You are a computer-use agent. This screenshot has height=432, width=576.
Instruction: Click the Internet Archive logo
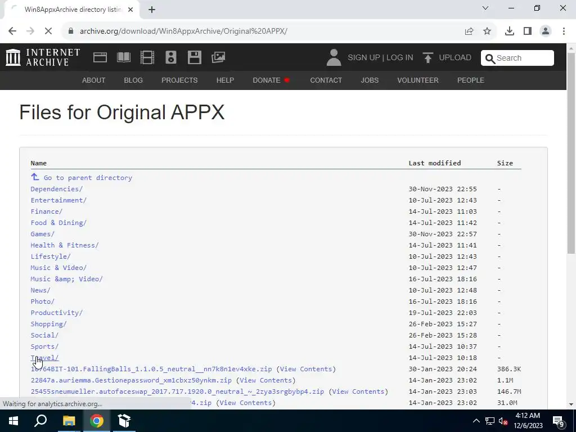[x=43, y=57]
